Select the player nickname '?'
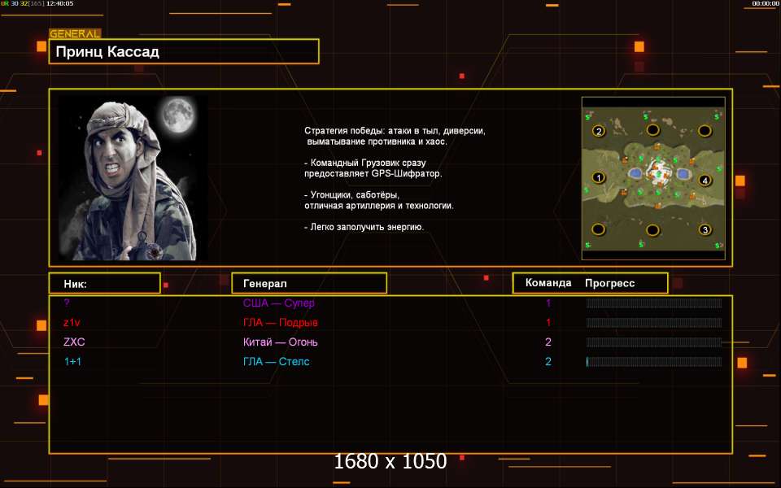This screenshot has height=488, width=781. [67, 303]
